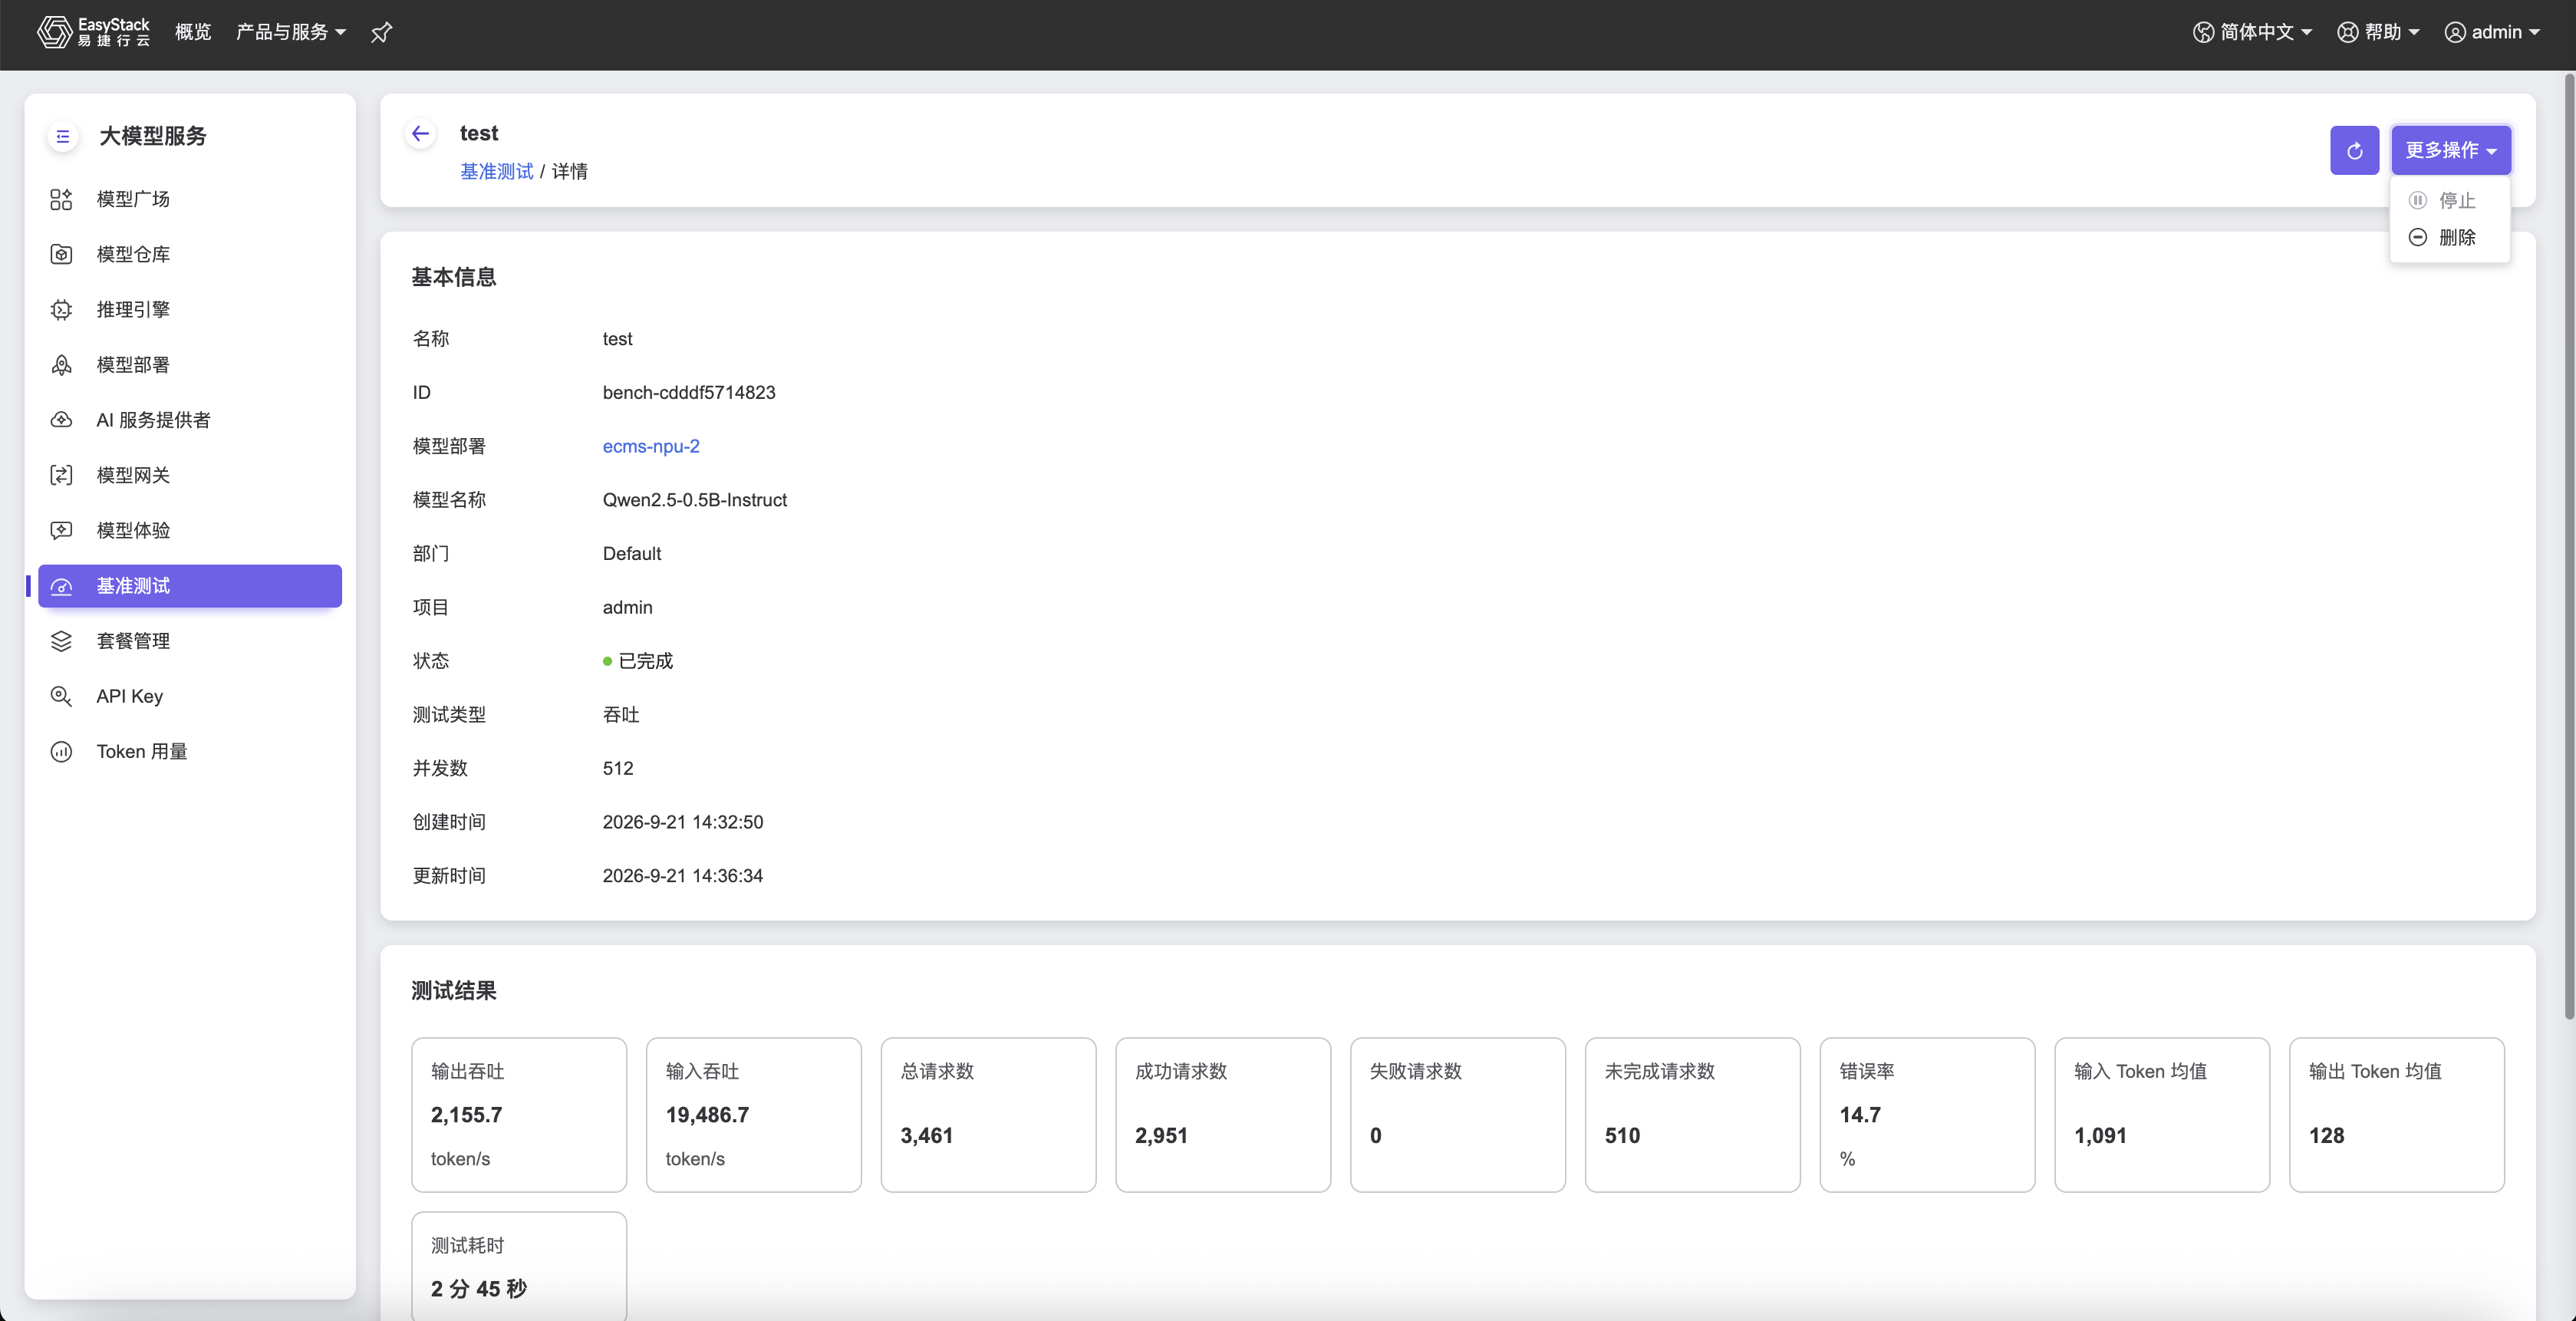Refresh the test details
This screenshot has width=2576, height=1321.
[x=2354, y=150]
